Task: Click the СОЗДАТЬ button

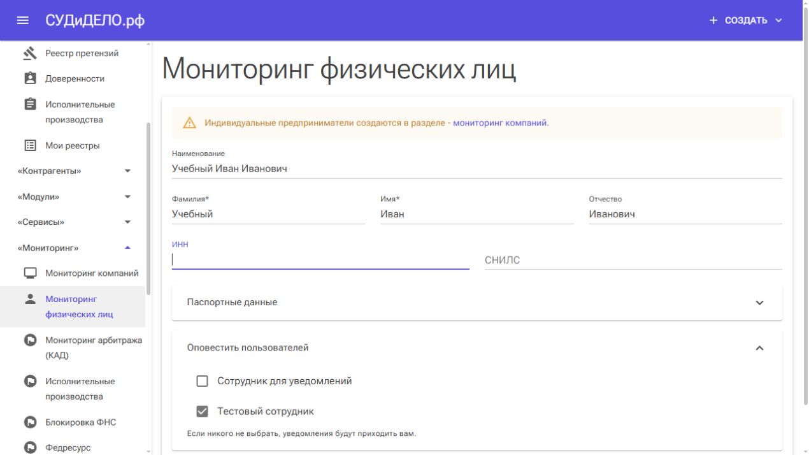Action: click(746, 20)
